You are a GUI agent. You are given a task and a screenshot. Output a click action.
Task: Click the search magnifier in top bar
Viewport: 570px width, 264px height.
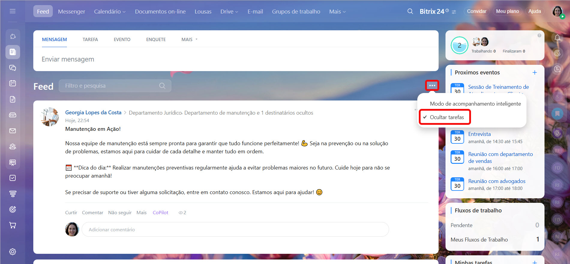point(410,11)
